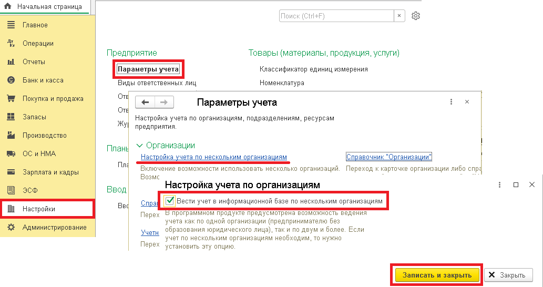
Task: Open the Операции section icon
Action: click(11, 44)
